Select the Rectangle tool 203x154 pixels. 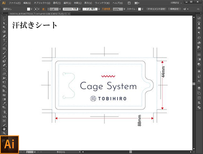pyautogui.click(x=4, y=48)
